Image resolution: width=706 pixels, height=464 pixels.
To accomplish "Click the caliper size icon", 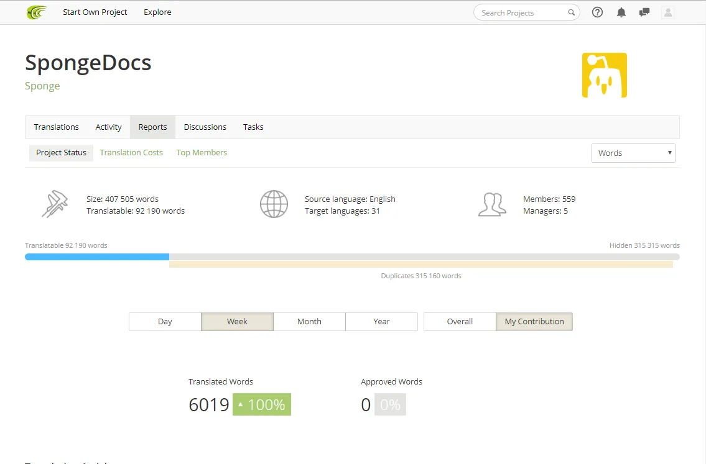I will coord(55,204).
